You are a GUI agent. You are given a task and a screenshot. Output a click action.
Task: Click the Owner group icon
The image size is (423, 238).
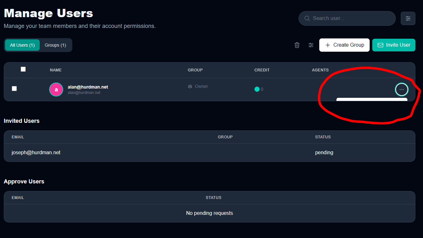pyautogui.click(x=190, y=86)
